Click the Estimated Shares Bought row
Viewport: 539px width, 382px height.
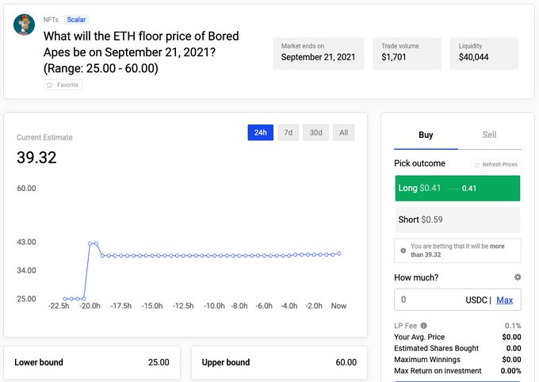tap(457, 348)
